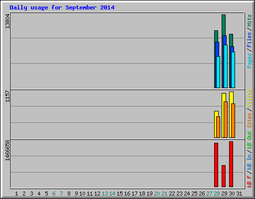Click day 1 on the x-axis

[x=16, y=194]
